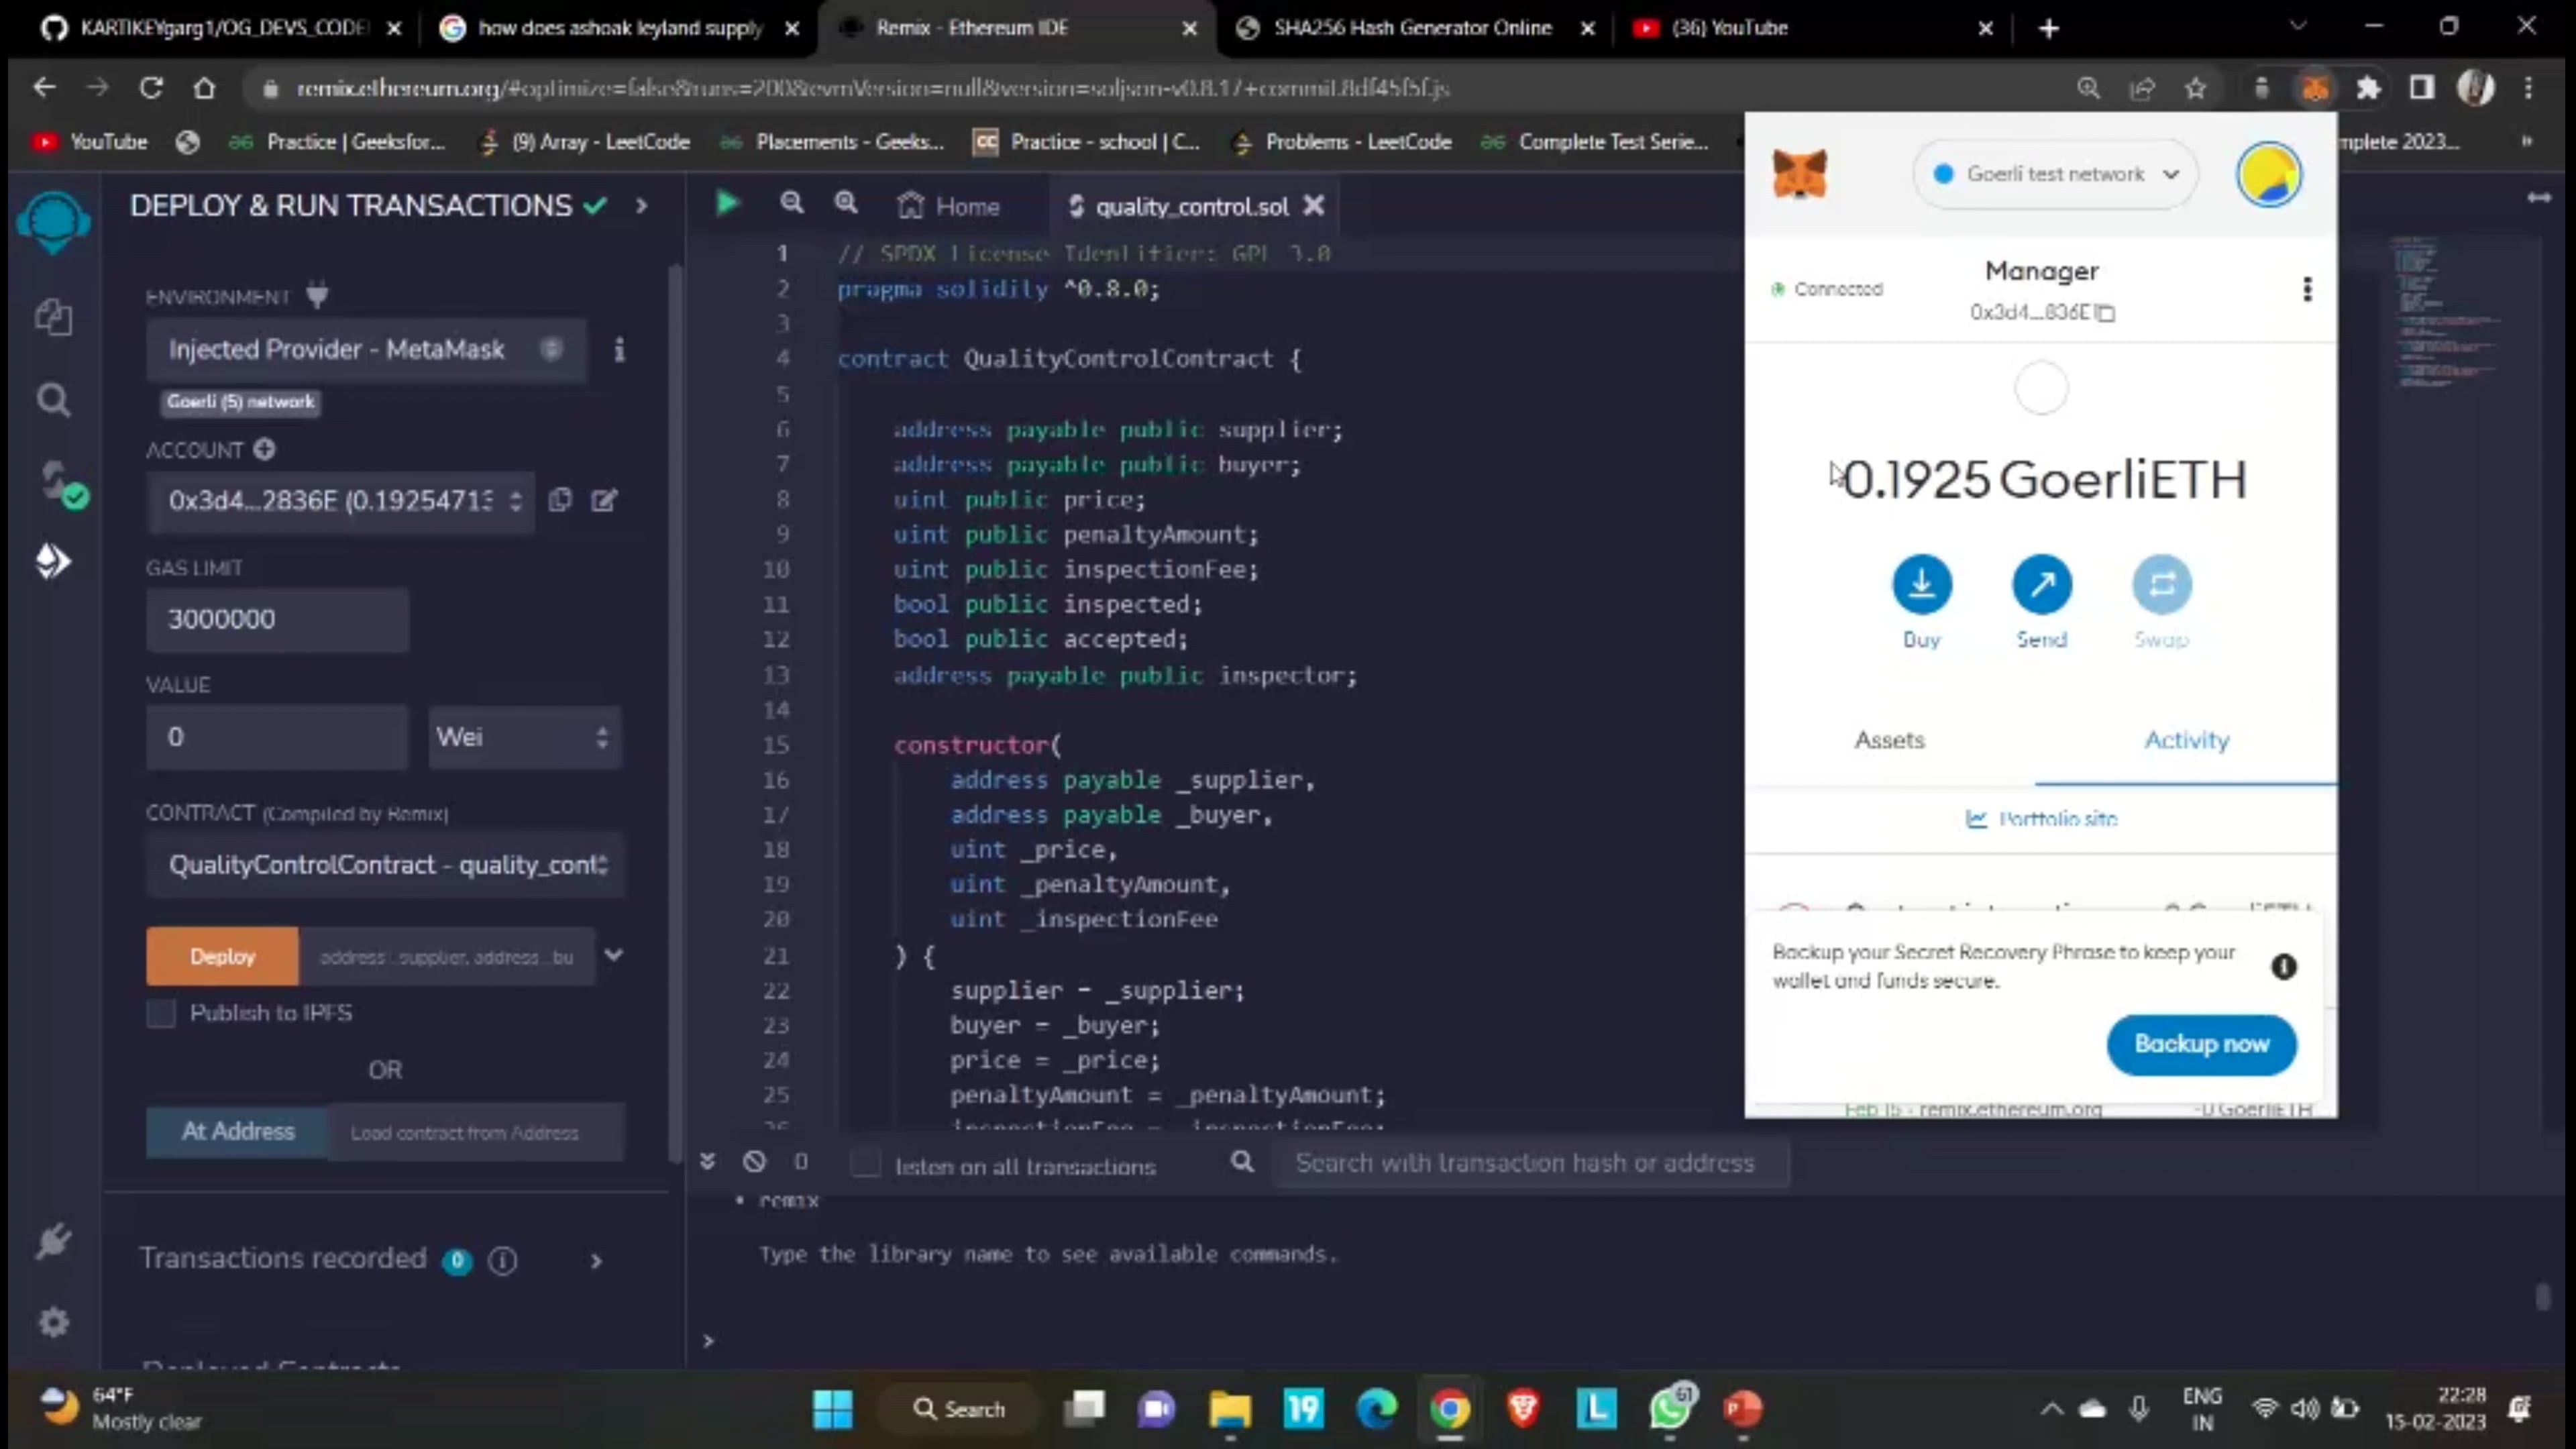Viewport: 2576px width, 1449px height.
Task: Copy the account address with the copy icon
Action: (560, 500)
